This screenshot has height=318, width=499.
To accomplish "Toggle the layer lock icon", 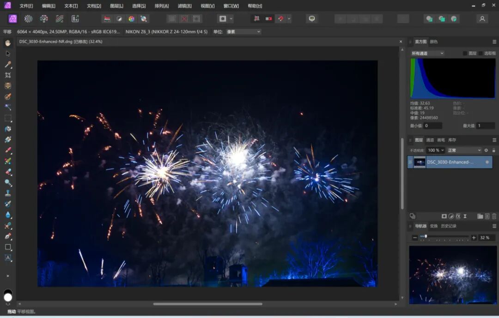I will [493, 150].
